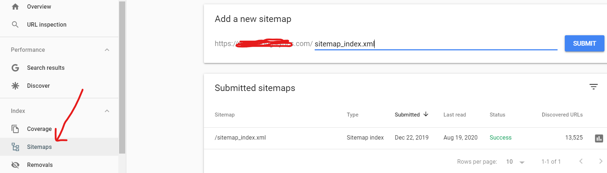Collapse the Index section chevron
607x173 pixels.
pos(107,111)
